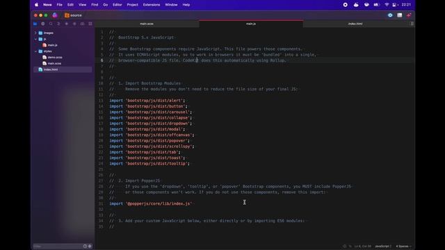Open the seventh sidebar pane icon

point(82,24)
